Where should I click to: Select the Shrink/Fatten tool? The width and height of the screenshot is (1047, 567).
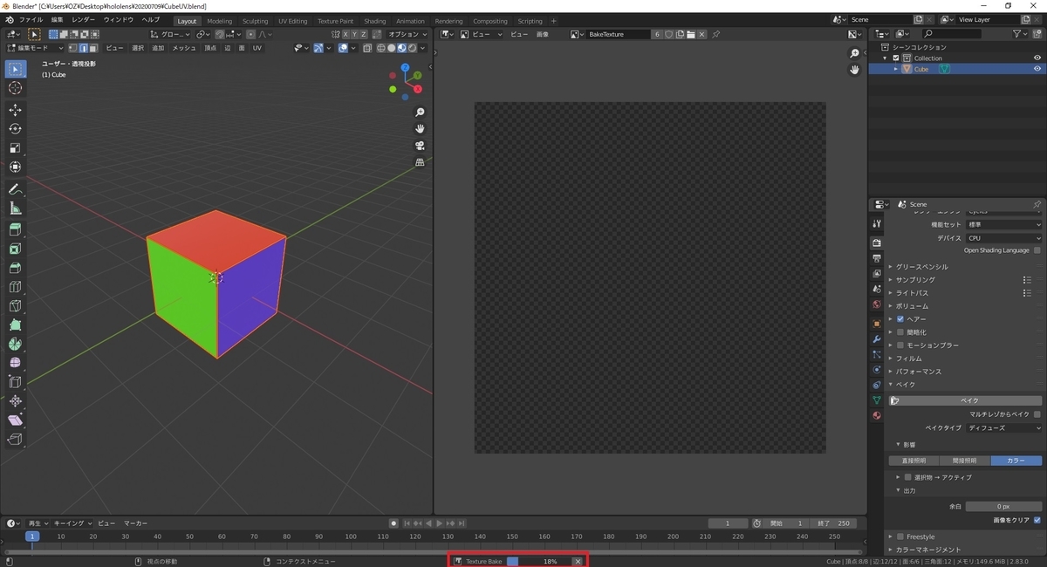(x=15, y=401)
